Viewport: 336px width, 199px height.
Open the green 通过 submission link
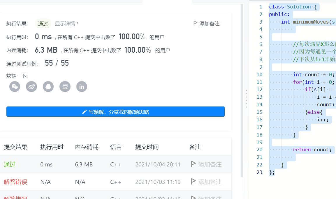tap(10, 164)
